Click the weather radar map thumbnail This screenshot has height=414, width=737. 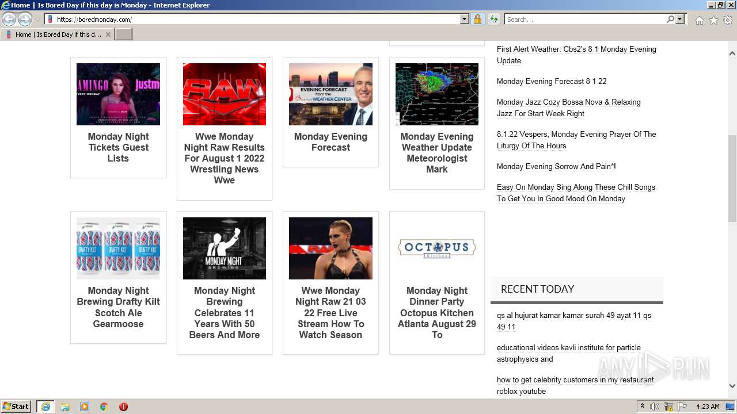pos(437,94)
